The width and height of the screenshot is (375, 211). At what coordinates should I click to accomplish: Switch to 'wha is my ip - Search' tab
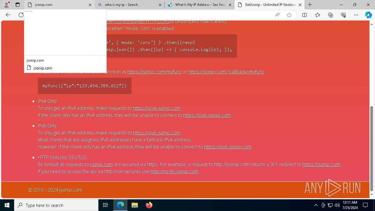click(129, 5)
